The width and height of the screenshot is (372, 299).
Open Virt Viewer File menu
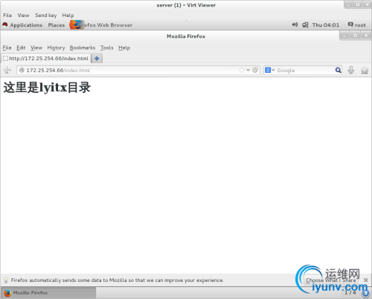(7, 16)
